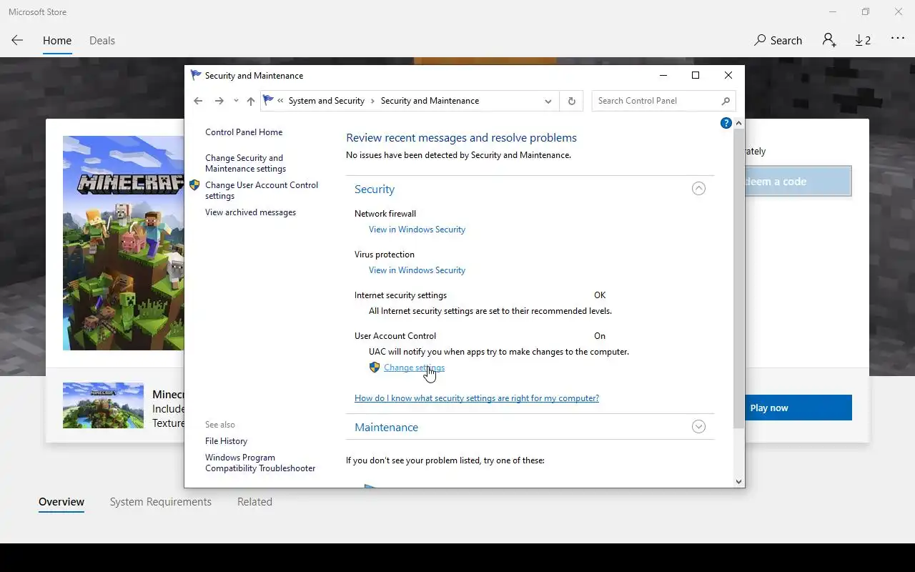Screen dimensions: 915x572
Task: Open security settings help link
Action: tap(477, 398)
